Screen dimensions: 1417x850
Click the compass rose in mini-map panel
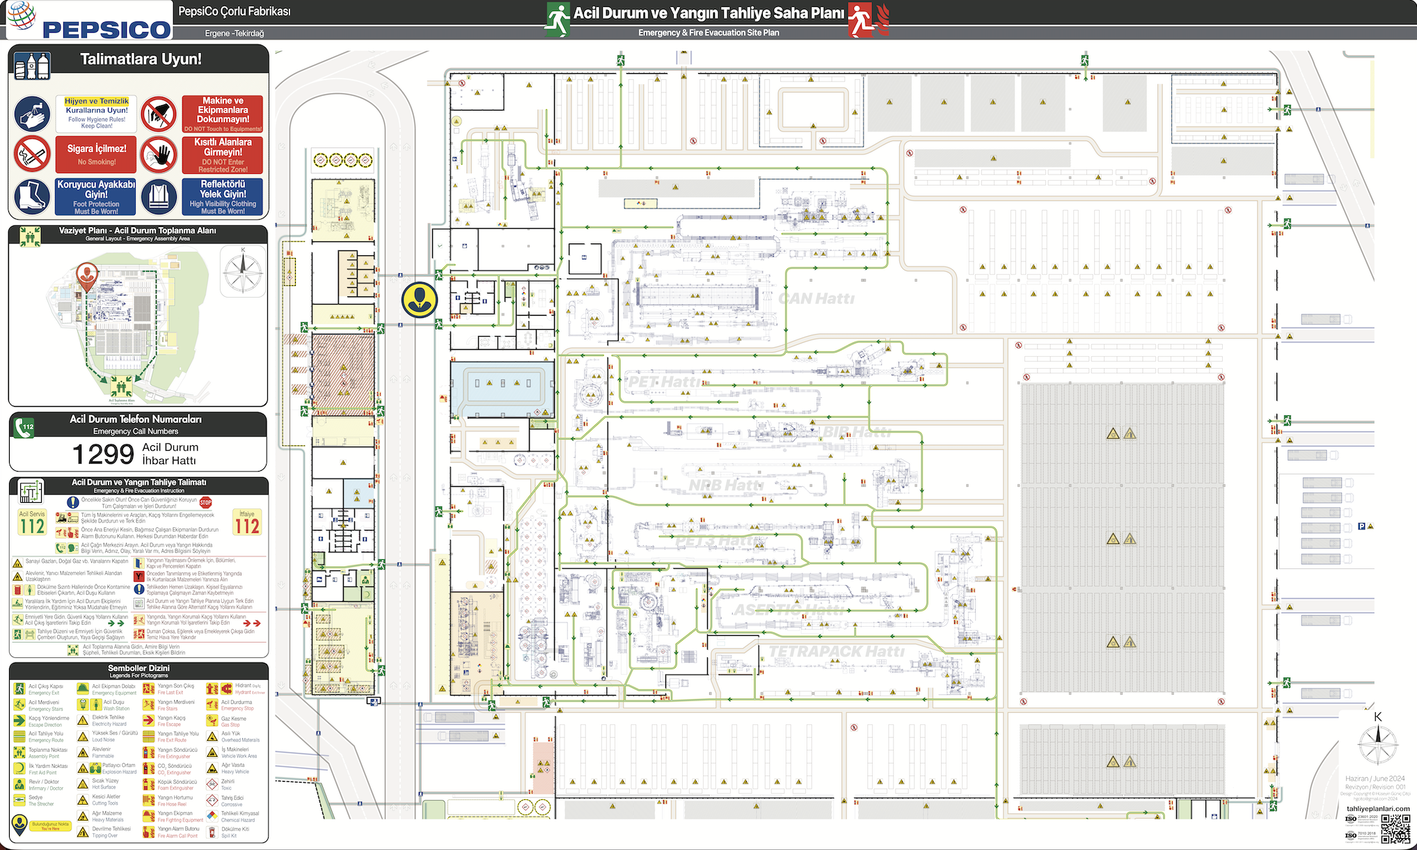[243, 272]
